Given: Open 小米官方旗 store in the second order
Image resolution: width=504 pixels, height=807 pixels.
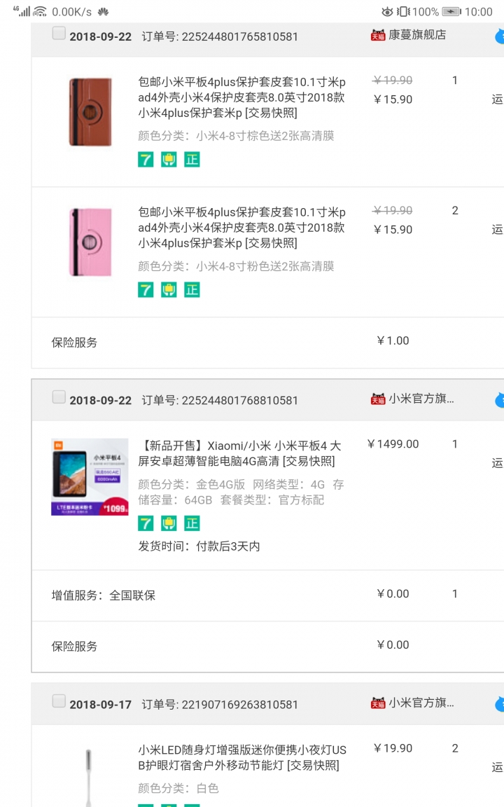Looking at the screenshot, I should pyautogui.click(x=421, y=399).
